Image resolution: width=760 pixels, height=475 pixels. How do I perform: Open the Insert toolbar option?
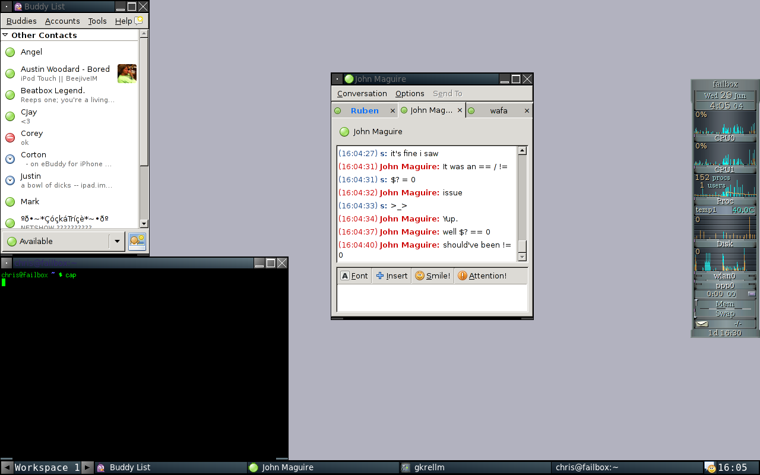(392, 276)
